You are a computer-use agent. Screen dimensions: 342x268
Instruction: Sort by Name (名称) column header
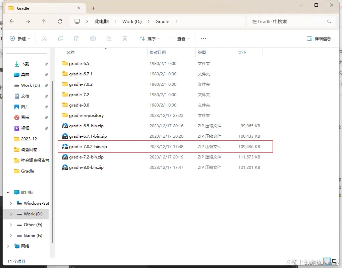tap(70, 52)
